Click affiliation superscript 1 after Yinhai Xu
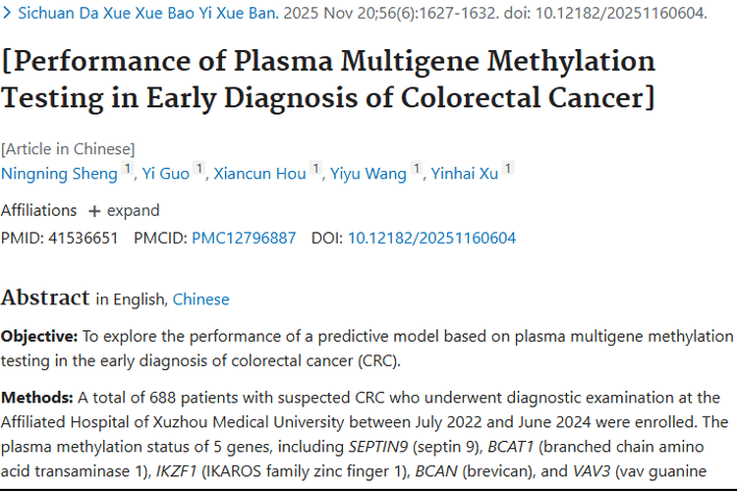This screenshot has height=491, width=737. pyautogui.click(x=508, y=170)
